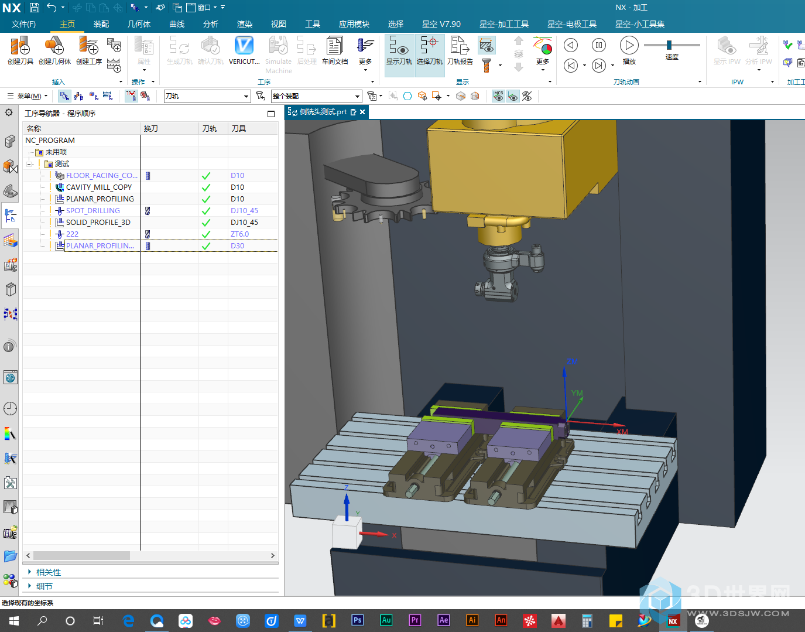Screen dimensions: 805x632
Task: Play the tool path animation
Action: click(x=629, y=45)
